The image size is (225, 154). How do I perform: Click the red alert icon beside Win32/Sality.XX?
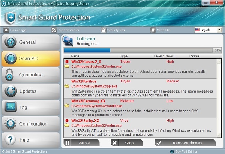click(x=67, y=121)
